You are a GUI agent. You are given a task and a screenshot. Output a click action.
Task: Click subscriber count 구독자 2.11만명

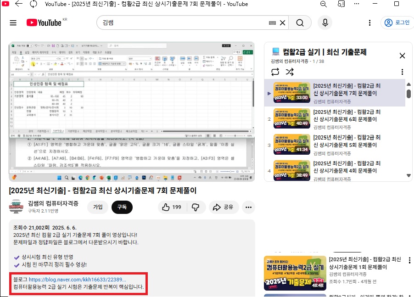(x=43, y=211)
